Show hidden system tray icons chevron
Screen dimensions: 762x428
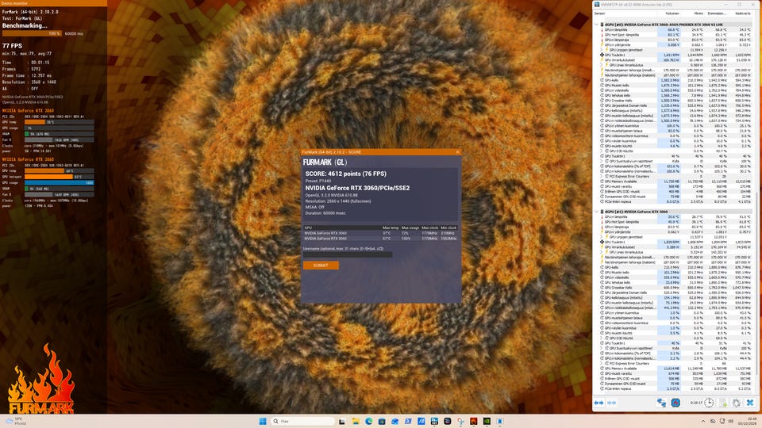(x=702, y=421)
